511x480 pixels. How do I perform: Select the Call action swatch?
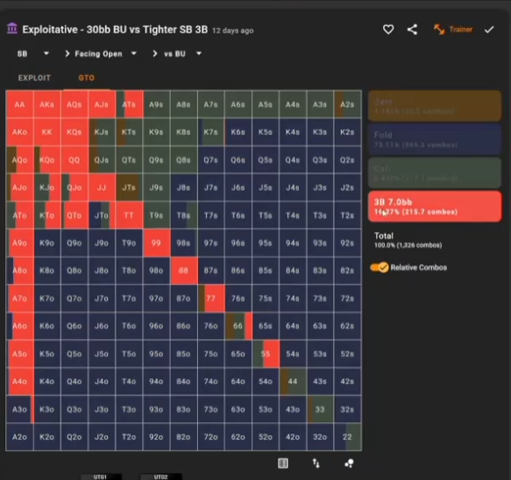(x=435, y=173)
